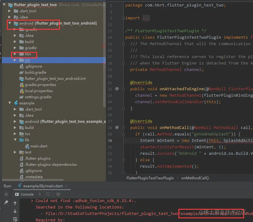
Task: Open build.gradle in android module
Action: 36,72
